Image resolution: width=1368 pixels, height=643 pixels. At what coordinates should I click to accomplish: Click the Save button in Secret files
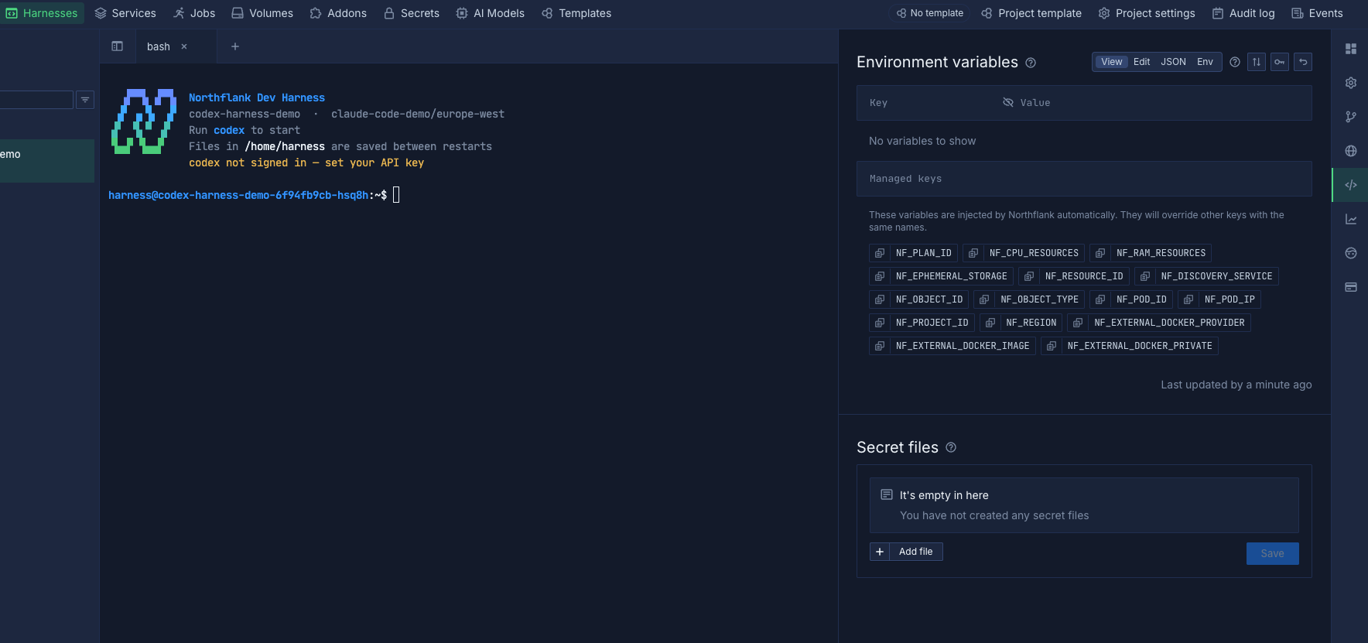pos(1272,553)
